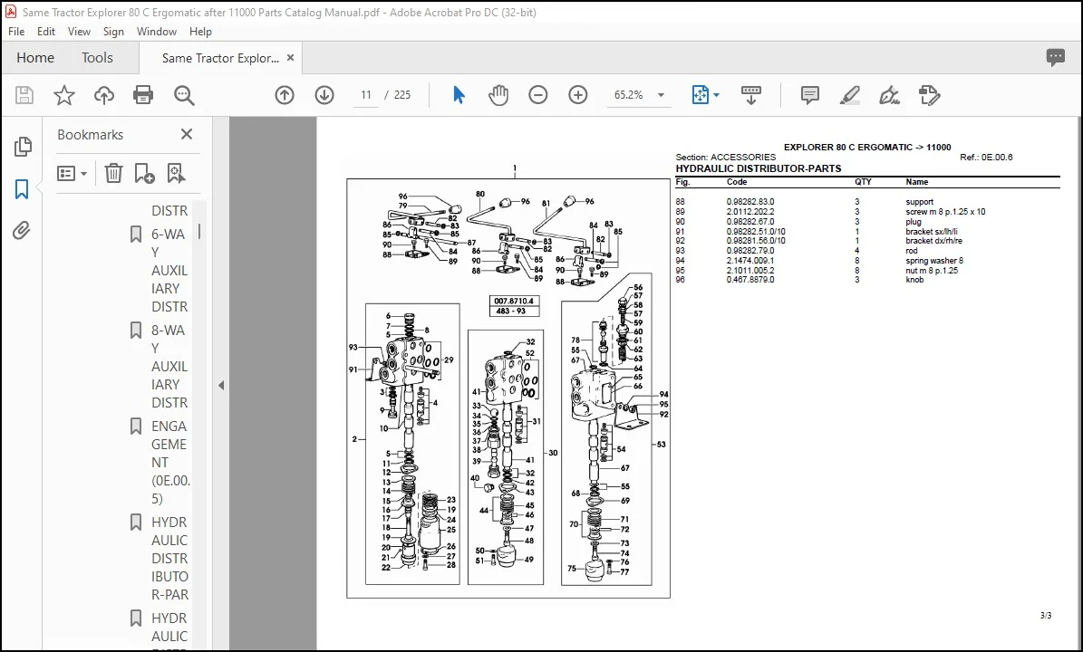Screen dimensions: 1083x652
Task: Select the Highlight text tool
Action: click(x=849, y=95)
